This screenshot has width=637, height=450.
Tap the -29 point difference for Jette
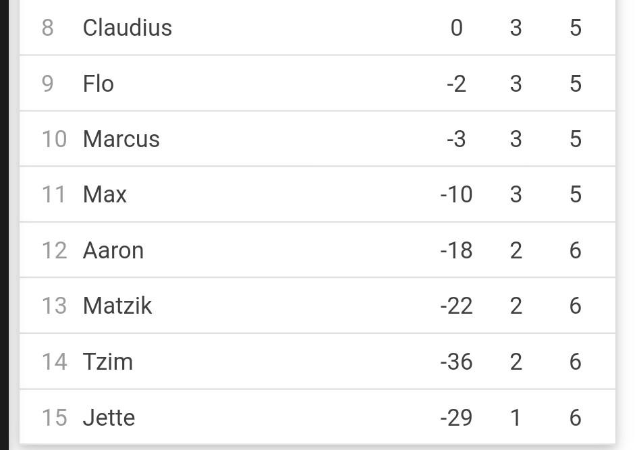point(456,418)
